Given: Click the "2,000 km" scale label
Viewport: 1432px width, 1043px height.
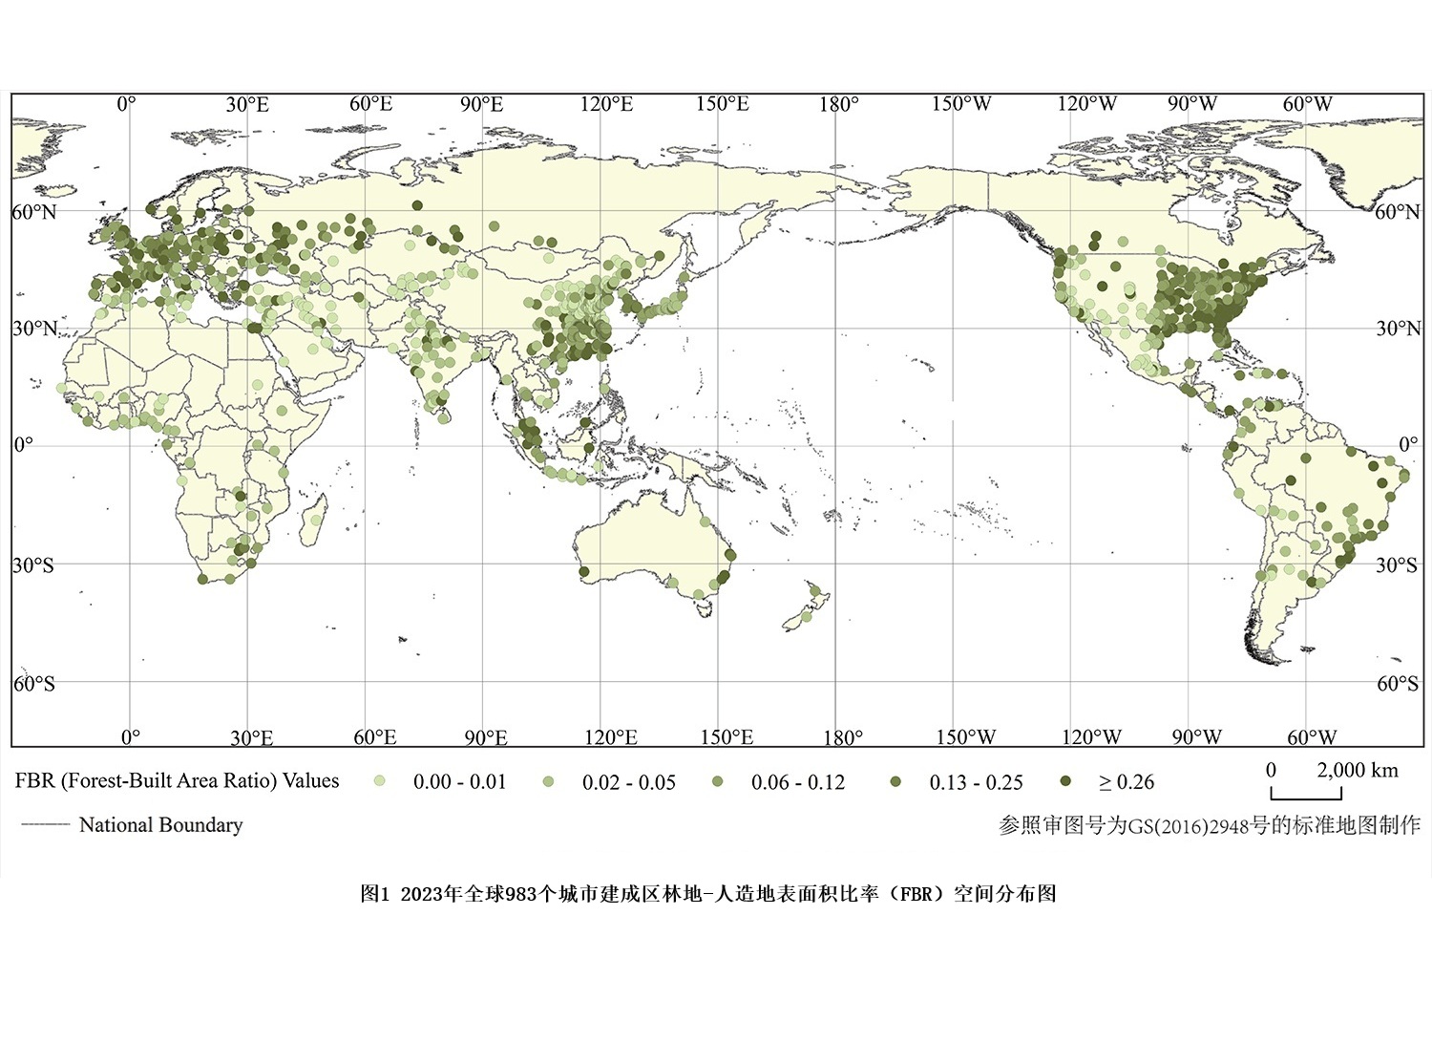Looking at the screenshot, I should click(1357, 770).
